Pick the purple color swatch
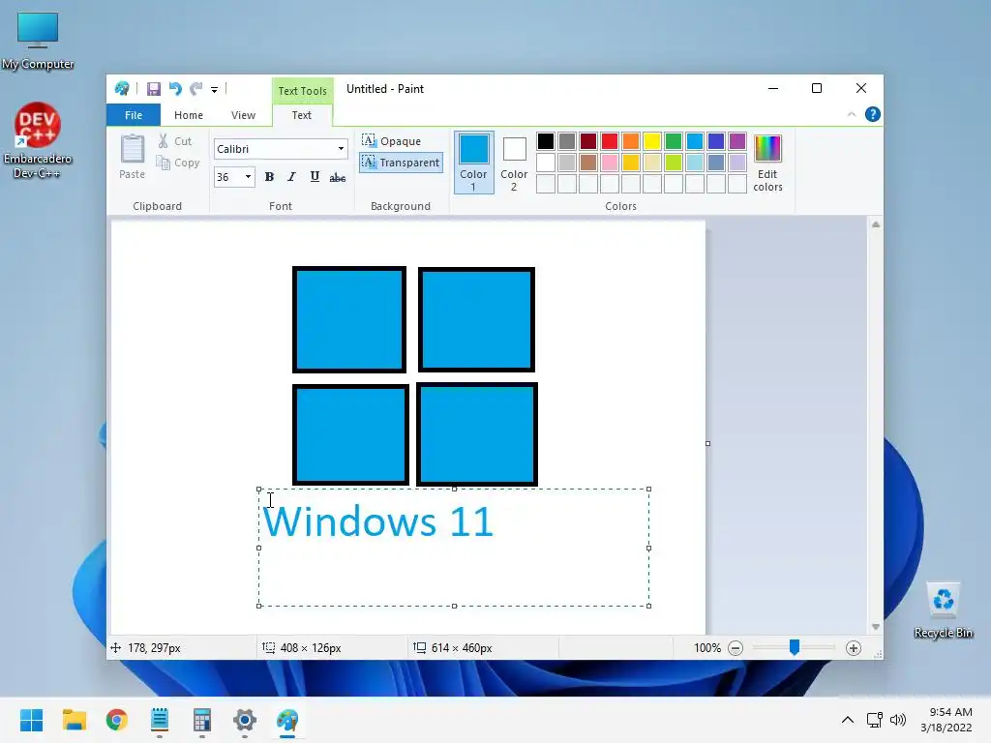991x743 pixels. (x=736, y=141)
